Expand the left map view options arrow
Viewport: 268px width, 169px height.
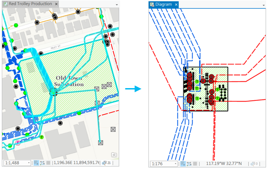(117, 5)
